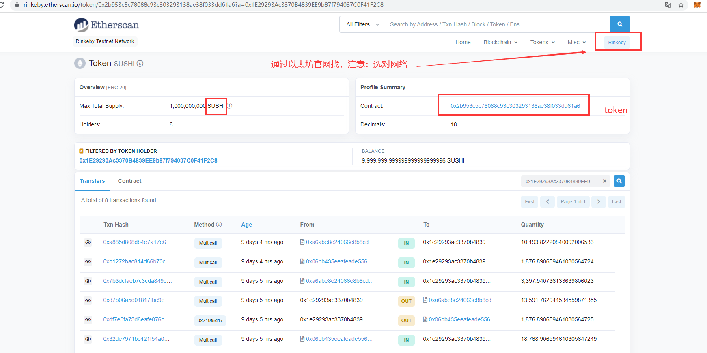Image resolution: width=707 pixels, height=353 pixels.
Task: Open the MetaMask fox extension
Action: 697,5
